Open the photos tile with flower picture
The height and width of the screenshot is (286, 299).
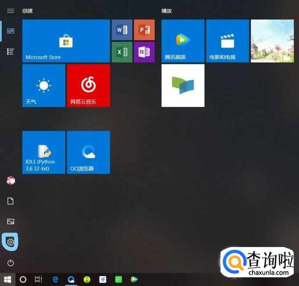(x=272, y=41)
